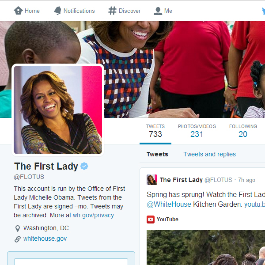
Task: Open the Me profile person icon
Action: 158,11
